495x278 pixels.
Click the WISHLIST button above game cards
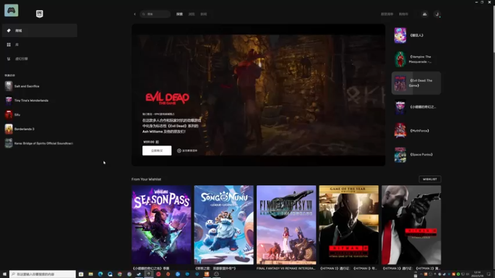(429, 179)
